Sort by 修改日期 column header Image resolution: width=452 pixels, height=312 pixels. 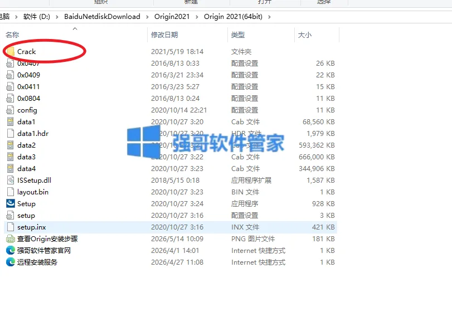164,35
